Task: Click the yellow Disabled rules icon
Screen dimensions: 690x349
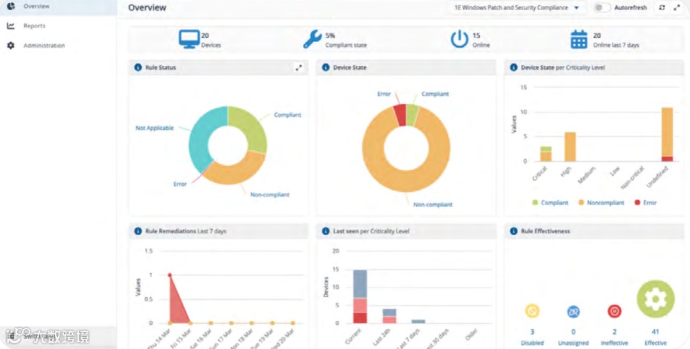Action: point(532,311)
